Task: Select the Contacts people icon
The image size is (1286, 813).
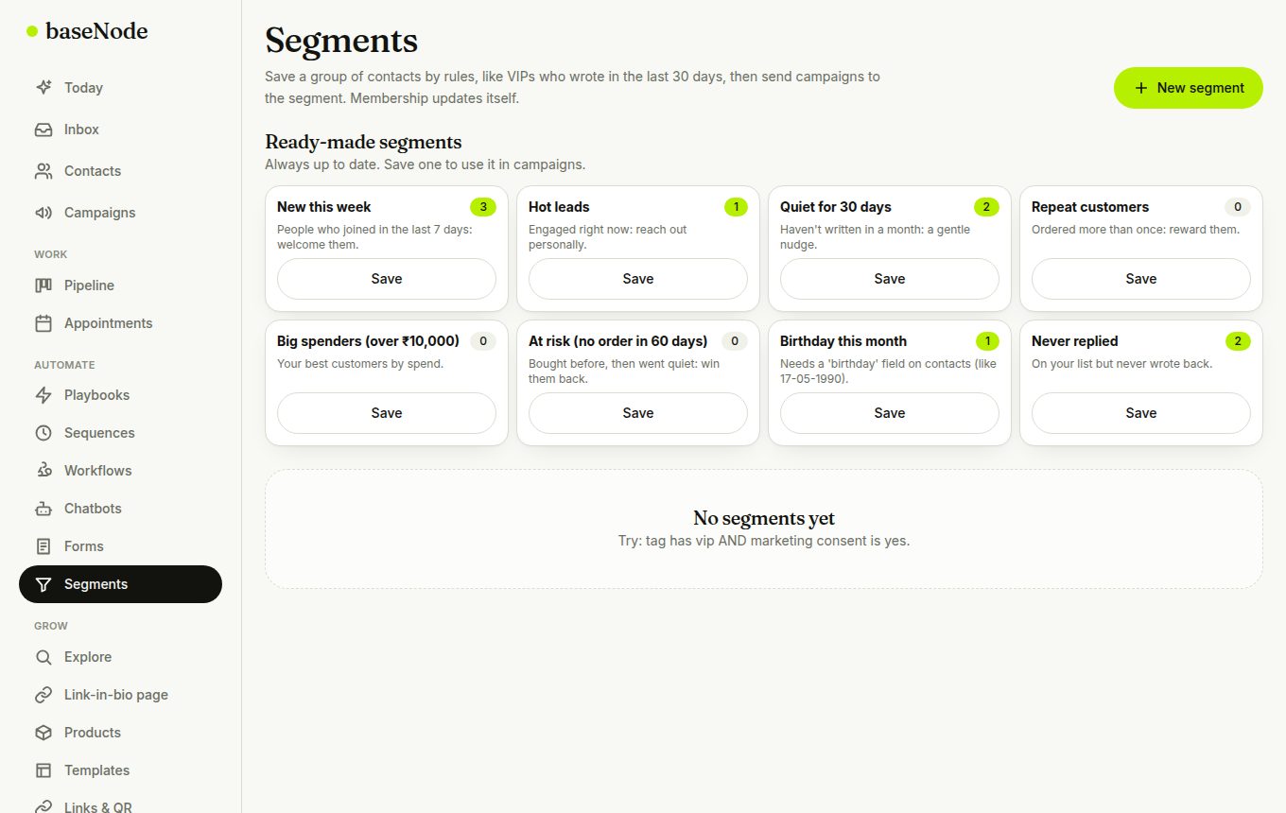Action: coord(43,171)
